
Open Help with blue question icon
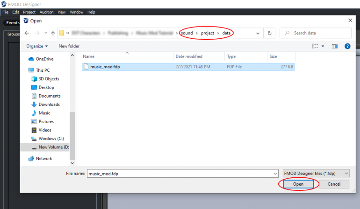(x=347, y=46)
